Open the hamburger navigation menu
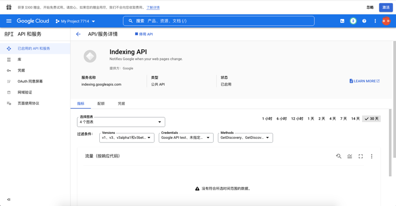The height and width of the screenshot is (206, 396). click(x=9, y=21)
